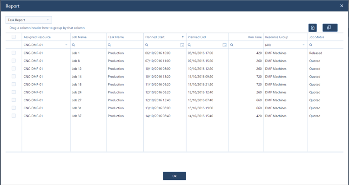Open the Planned Start filter calendar icon
The width and height of the screenshot is (349, 185).
point(182,45)
